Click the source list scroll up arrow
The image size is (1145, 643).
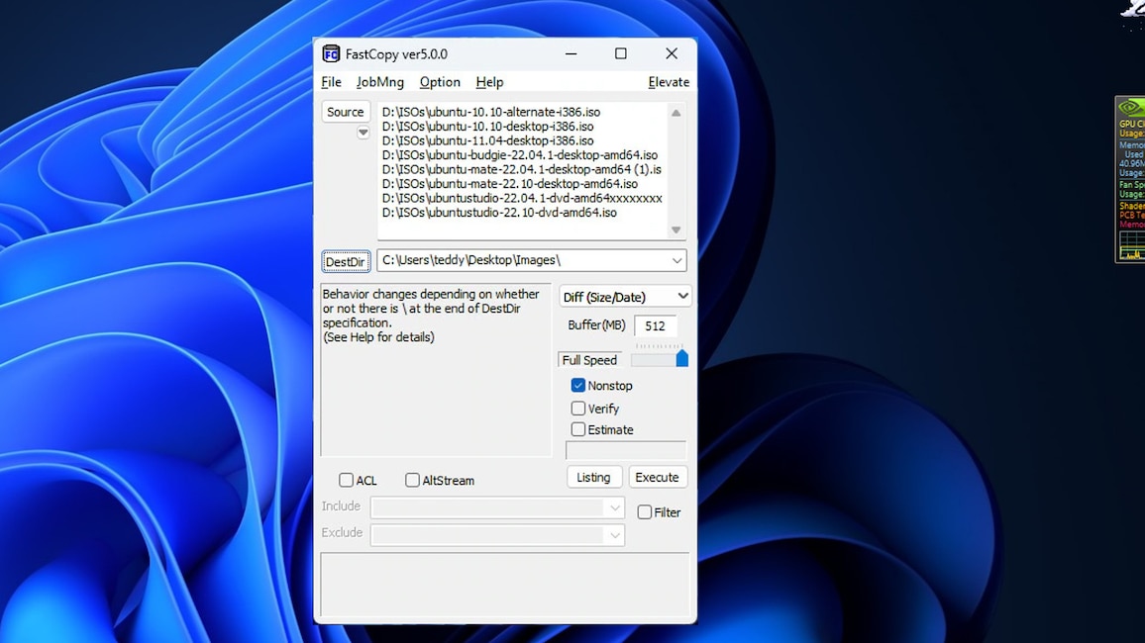[677, 113]
